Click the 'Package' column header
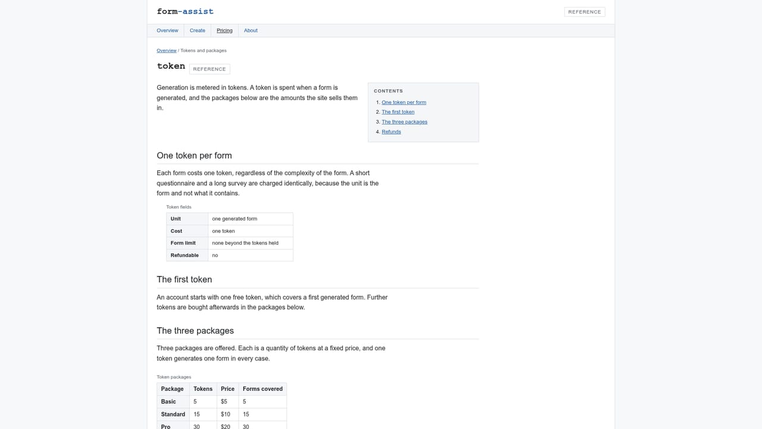Screen dimensions: 762x429 (173, 389)
